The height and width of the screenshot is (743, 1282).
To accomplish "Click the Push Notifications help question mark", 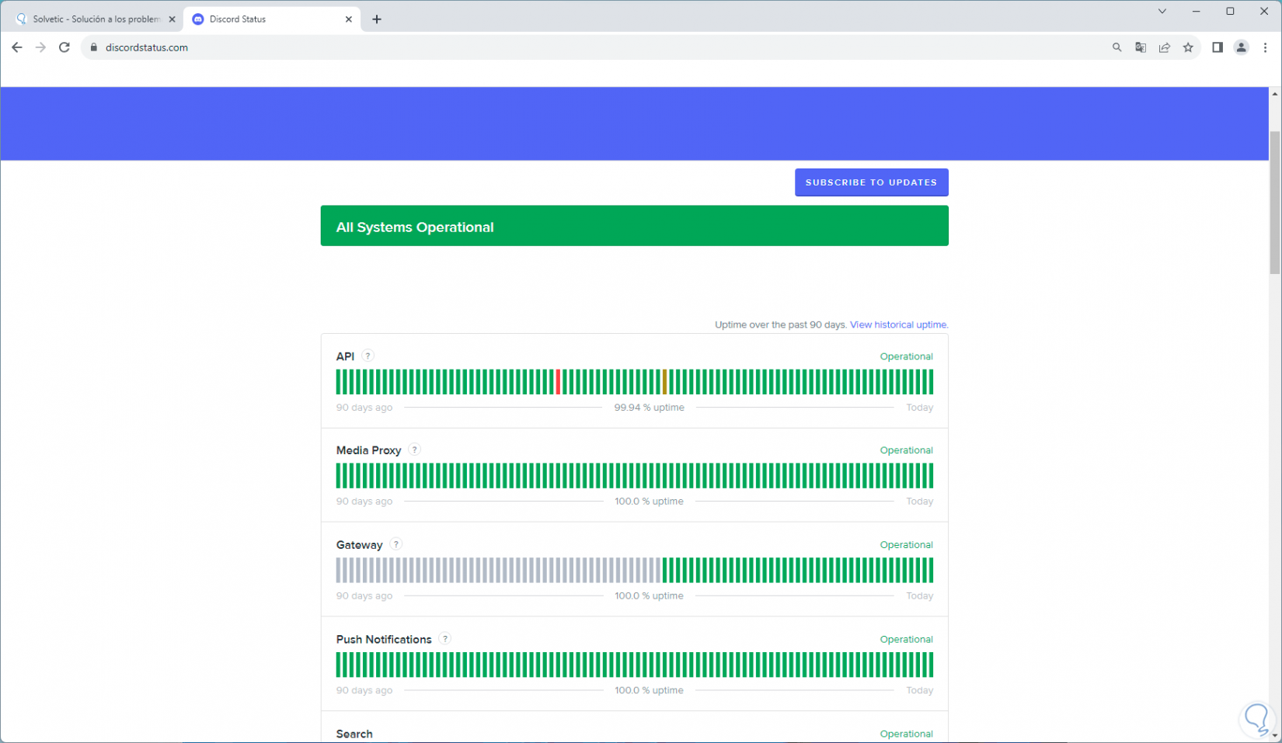I will click(445, 638).
